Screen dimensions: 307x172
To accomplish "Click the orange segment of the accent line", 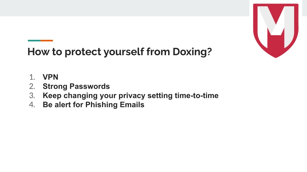I will pos(46,41).
